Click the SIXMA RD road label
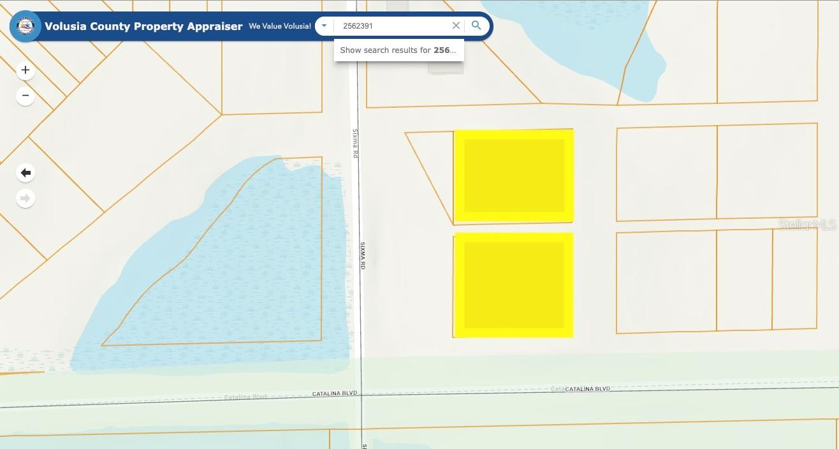 [361, 255]
